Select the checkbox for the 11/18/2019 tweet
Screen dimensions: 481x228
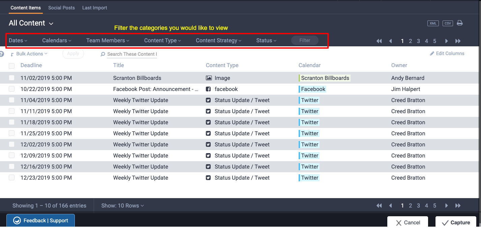tap(12, 122)
